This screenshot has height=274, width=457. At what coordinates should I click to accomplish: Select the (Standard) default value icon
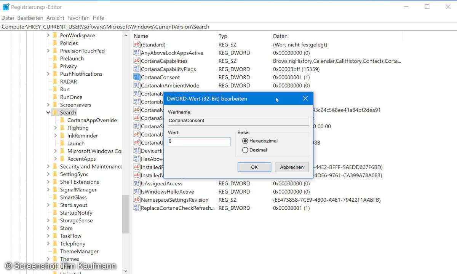click(x=137, y=45)
